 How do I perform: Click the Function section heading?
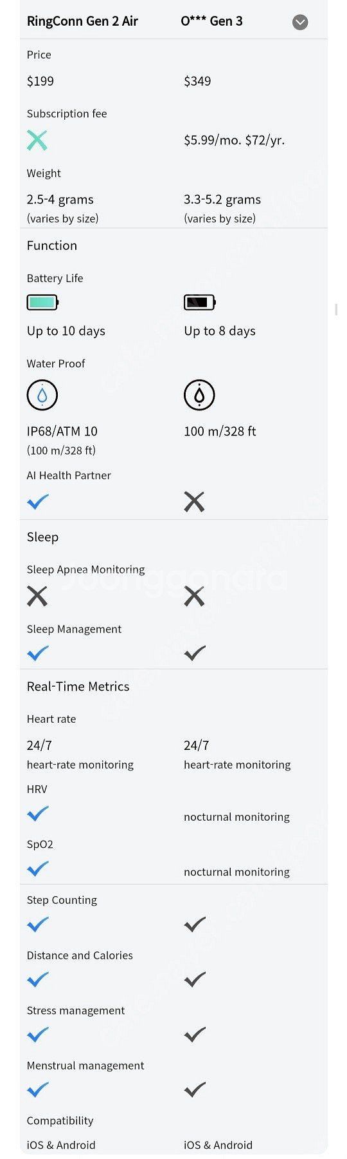[52, 245]
